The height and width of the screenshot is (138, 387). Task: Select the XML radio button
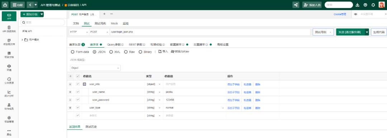click(111, 52)
